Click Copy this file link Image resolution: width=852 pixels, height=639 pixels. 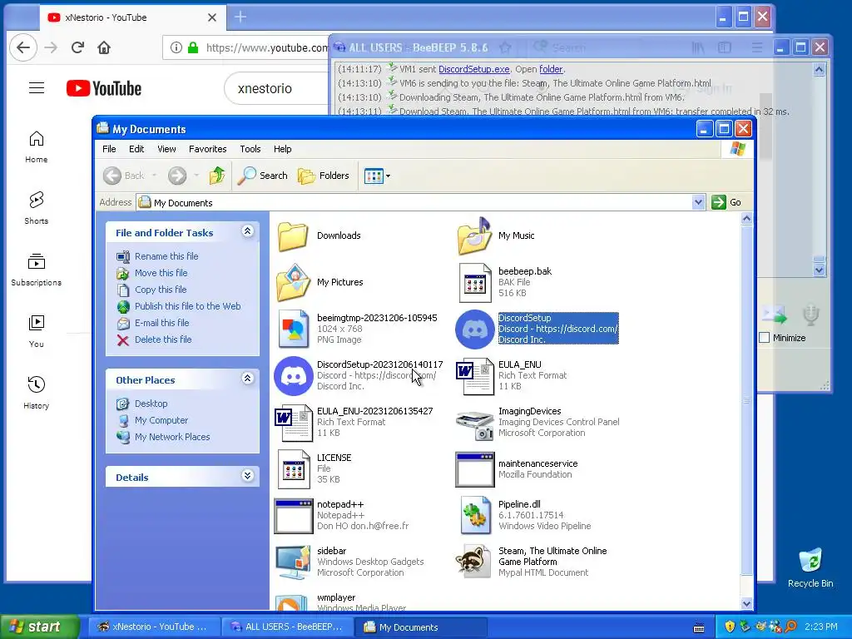(161, 290)
